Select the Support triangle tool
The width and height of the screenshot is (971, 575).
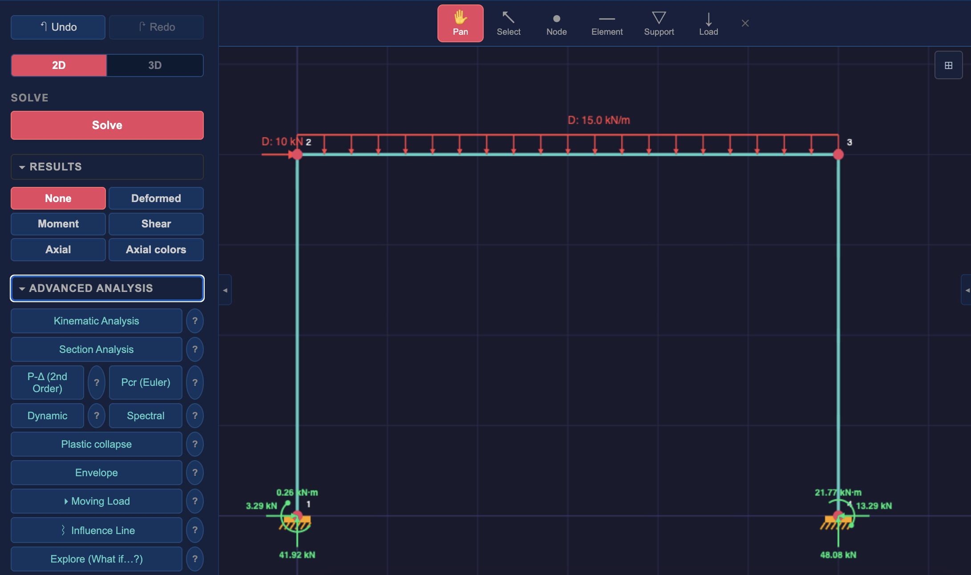[659, 24]
